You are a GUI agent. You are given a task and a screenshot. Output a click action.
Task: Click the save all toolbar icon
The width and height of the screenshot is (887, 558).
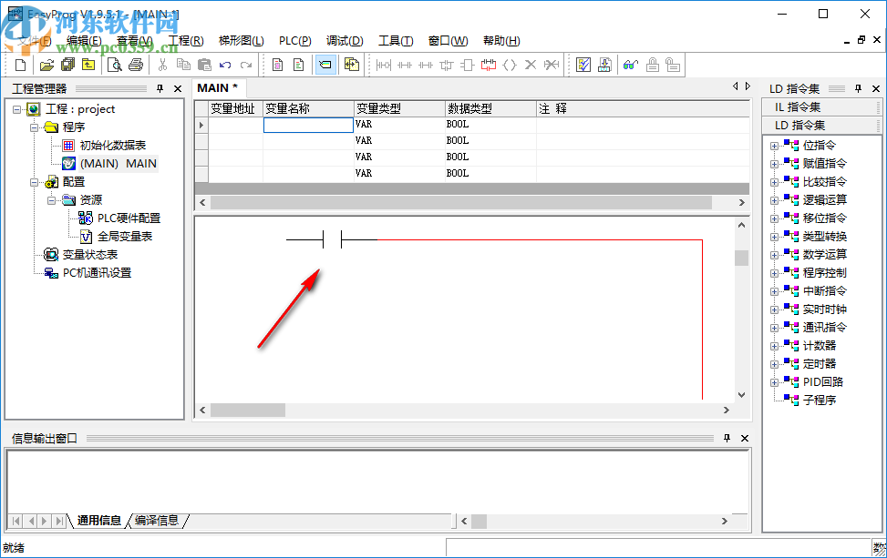(x=67, y=65)
